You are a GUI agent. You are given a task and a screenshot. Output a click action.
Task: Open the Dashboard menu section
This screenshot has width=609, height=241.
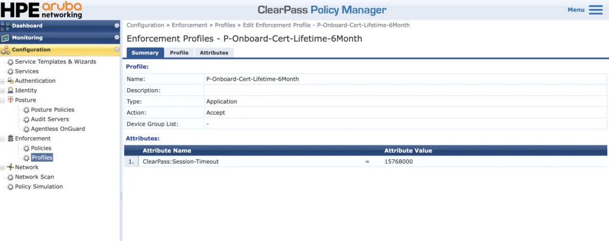pos(60,26)
